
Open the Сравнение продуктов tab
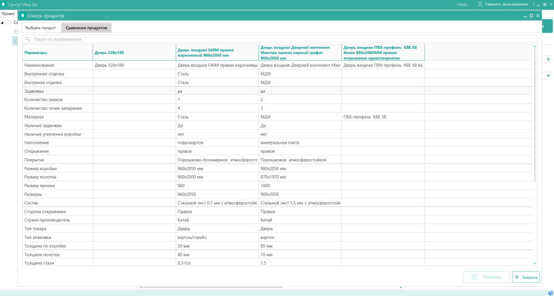click(x=86, y=28)
